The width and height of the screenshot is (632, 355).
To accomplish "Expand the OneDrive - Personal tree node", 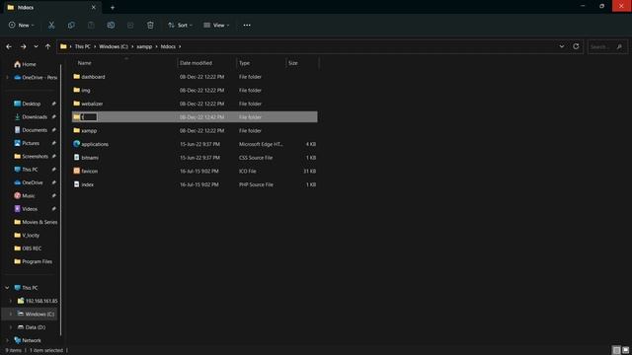I will pyautogui.click(x=7, y=77).
